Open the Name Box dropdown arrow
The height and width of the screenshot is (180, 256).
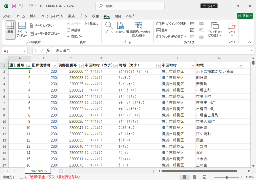tap(25, 51)
